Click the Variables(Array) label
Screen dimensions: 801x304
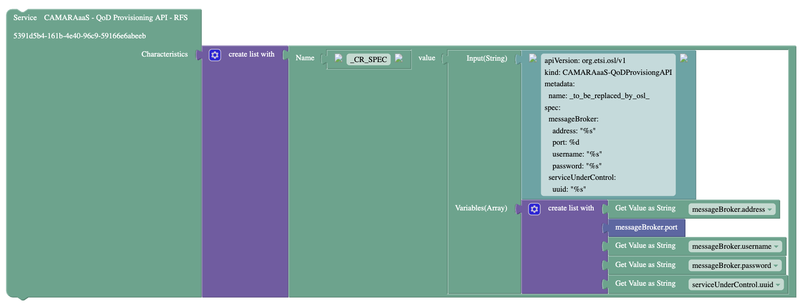point(480,208)
